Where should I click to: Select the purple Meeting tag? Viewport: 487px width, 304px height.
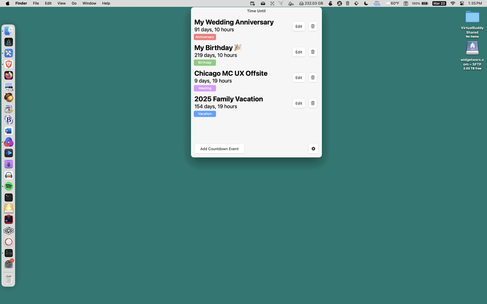(x=205, y=88)
